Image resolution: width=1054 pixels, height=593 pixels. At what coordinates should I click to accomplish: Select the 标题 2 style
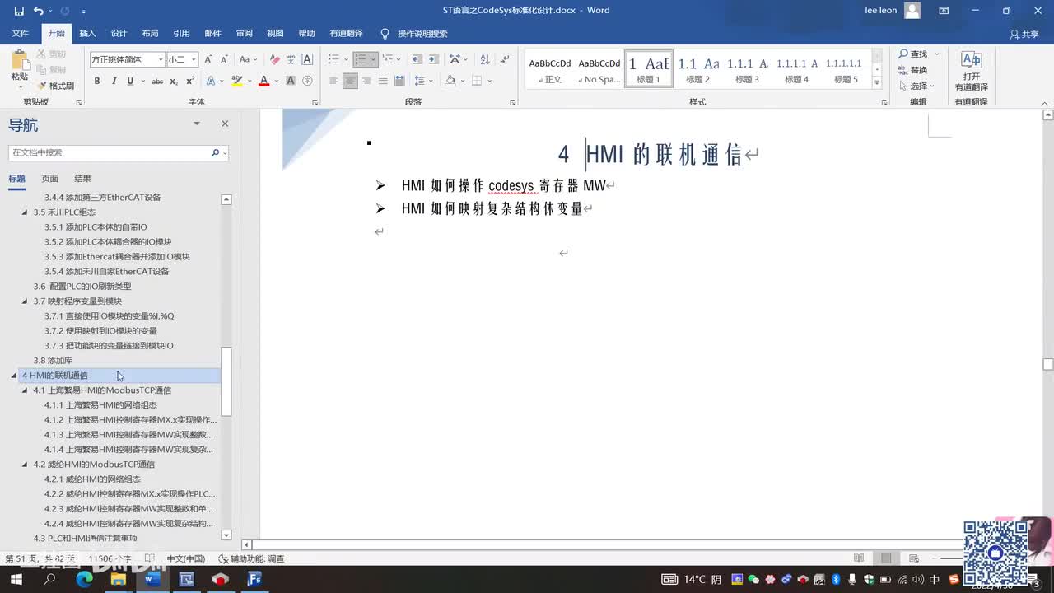[697, 68]
